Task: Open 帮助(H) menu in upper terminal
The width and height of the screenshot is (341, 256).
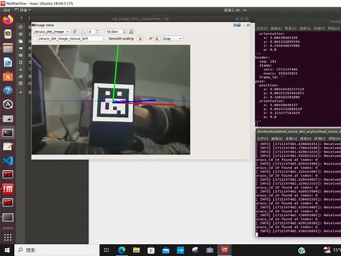Action: click(334, 28)
